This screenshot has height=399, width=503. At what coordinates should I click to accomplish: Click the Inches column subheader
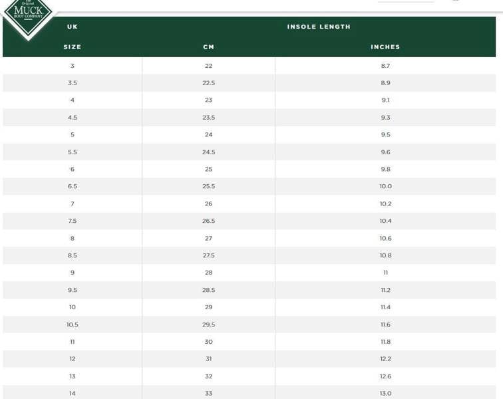tap(385, 47)
